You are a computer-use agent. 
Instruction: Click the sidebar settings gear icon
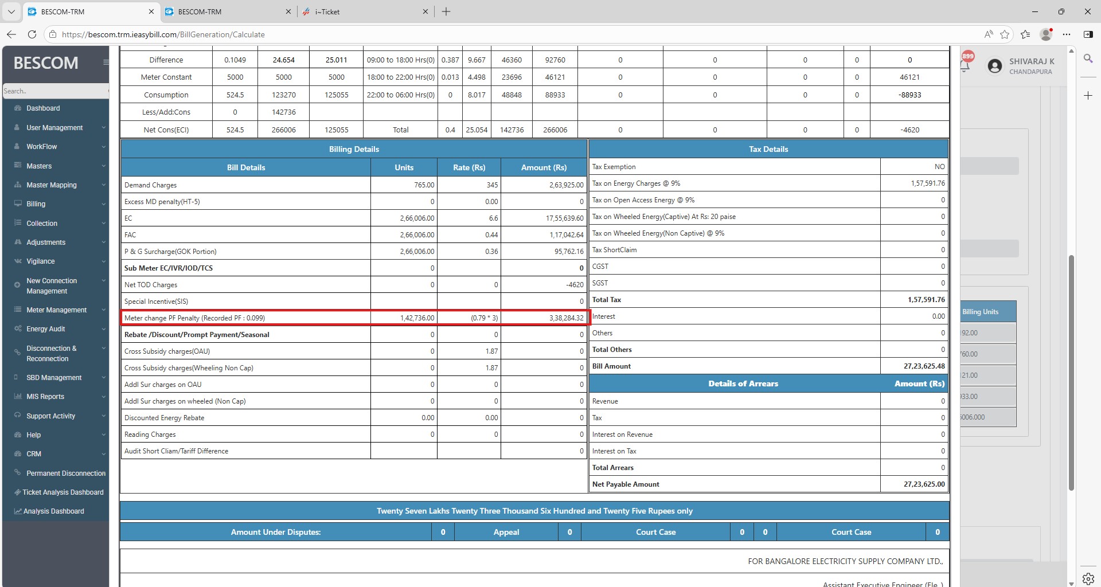click(1088, 578)
